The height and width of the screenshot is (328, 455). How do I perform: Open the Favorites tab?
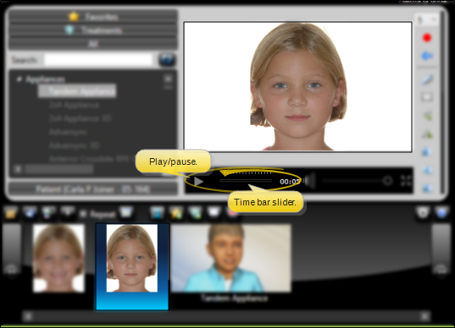click(x=93, y=17)
